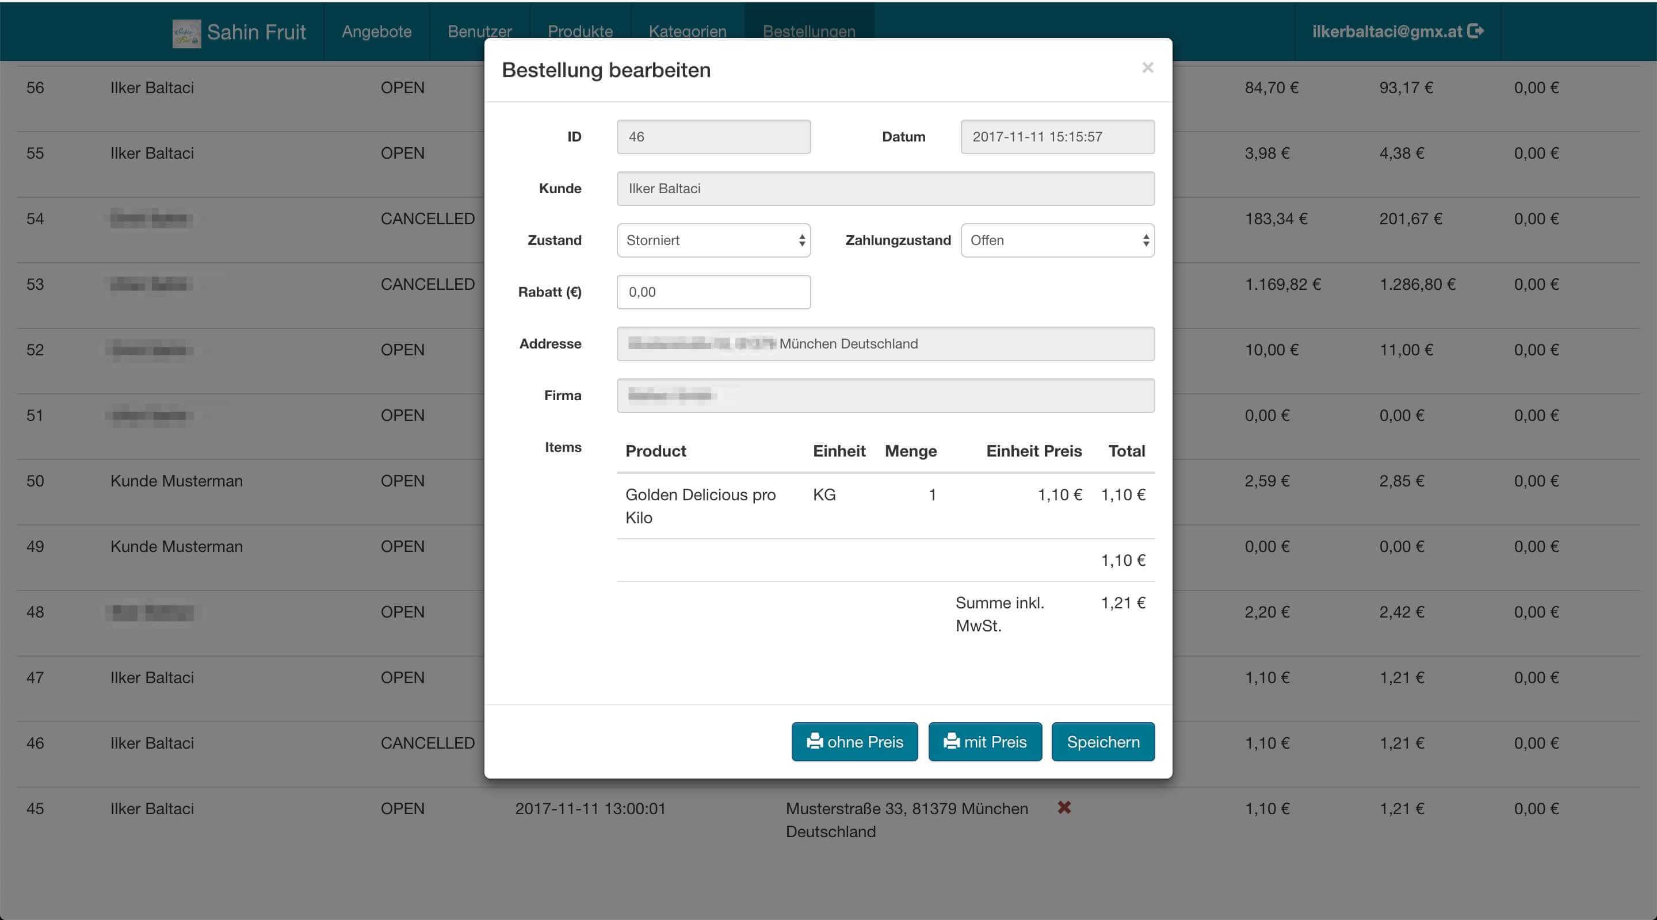Image resolution: width=1657 pixels, height=920 pixels.
Task: Click the Kunde field with Ilker Baltaci
Action: click(884, 189)
